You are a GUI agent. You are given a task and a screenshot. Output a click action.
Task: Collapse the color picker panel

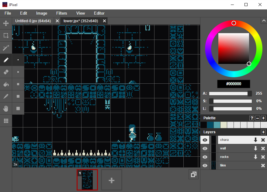click(x=263, y=21)
